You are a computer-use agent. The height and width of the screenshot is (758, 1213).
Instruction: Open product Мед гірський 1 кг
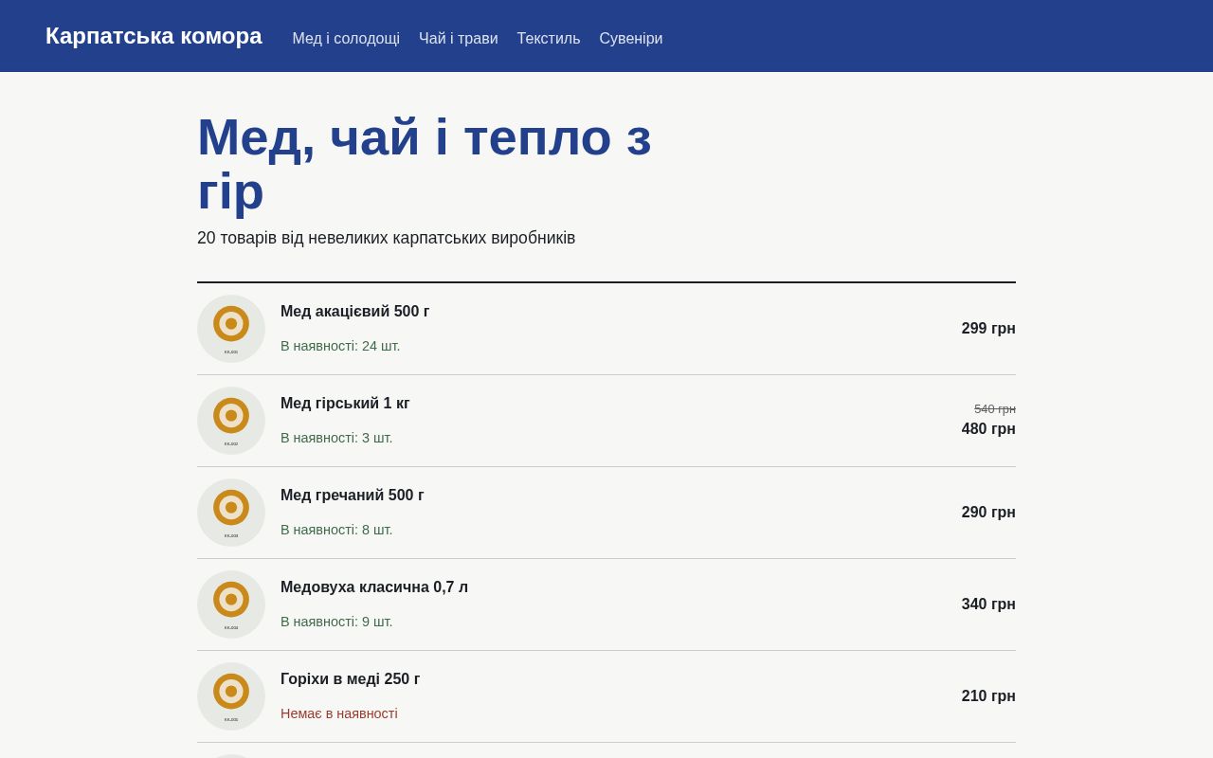[345, 404]
